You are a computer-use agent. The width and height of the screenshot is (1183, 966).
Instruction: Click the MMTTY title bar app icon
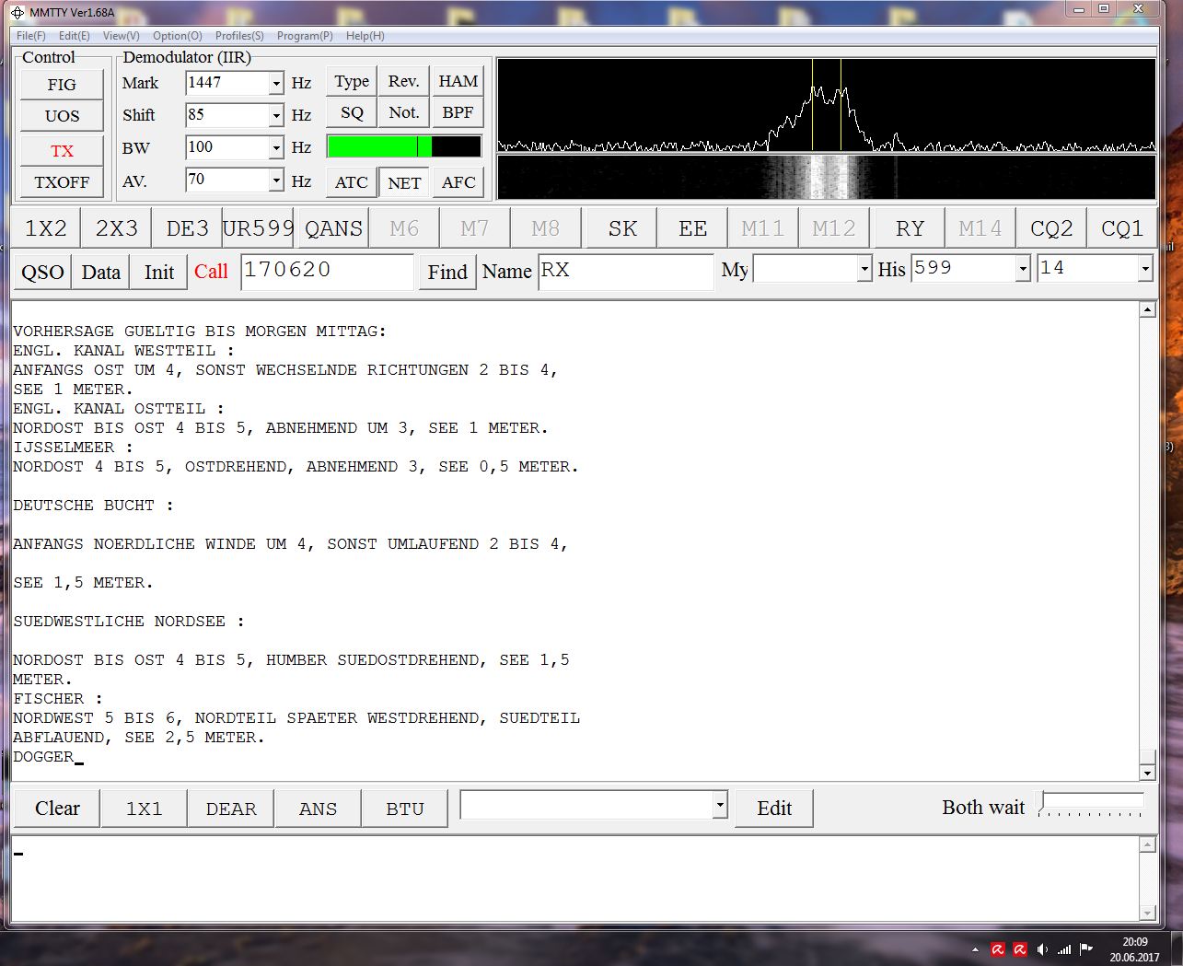pyautogui.click(x=17, y=12)
